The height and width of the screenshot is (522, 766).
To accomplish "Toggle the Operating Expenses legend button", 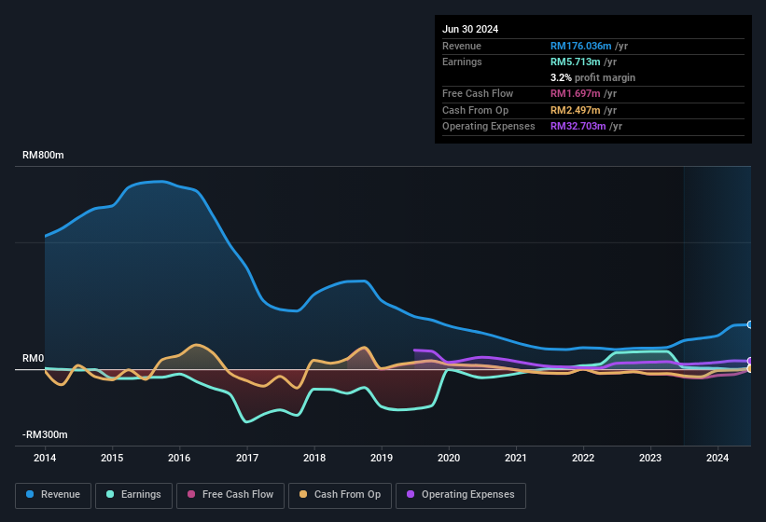I will 460,495.
